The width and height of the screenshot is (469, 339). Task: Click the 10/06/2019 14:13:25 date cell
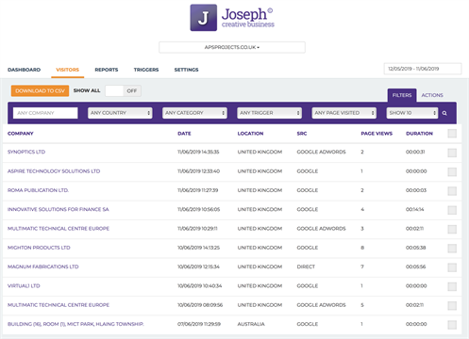point(198,248)
